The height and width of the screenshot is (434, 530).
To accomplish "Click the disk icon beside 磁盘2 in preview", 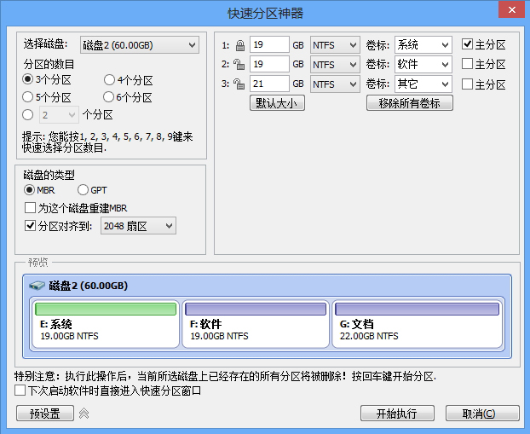I will tap(38, 286).
